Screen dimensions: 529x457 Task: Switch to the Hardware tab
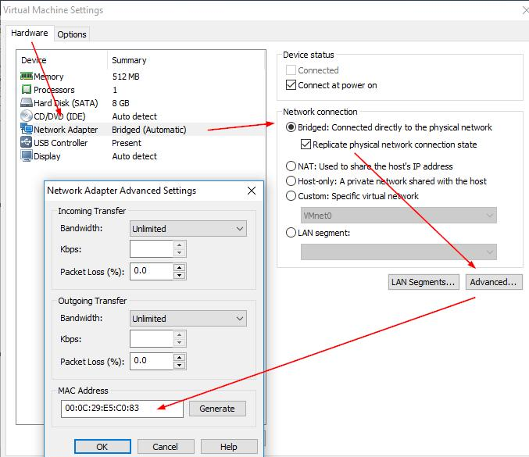coord(30,34)
